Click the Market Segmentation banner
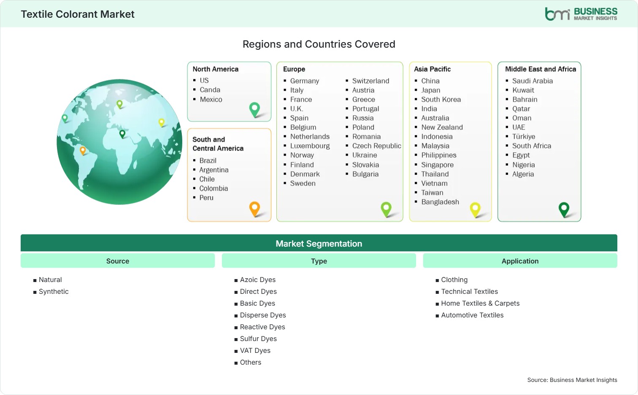Image resolution: width=638 pixels, height=395 pixels. 319,243
